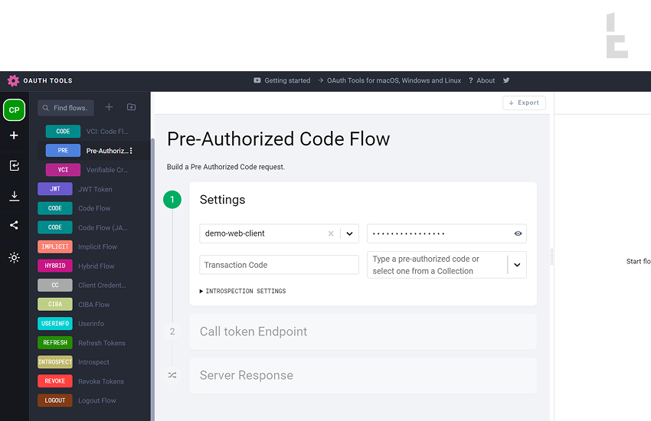The image size is (651, 421).
Task: Click the new folder icon beside search
Action: pos(131,108)
